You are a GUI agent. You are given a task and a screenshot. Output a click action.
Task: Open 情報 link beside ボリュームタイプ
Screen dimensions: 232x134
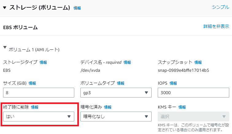[x=121, y=83]
